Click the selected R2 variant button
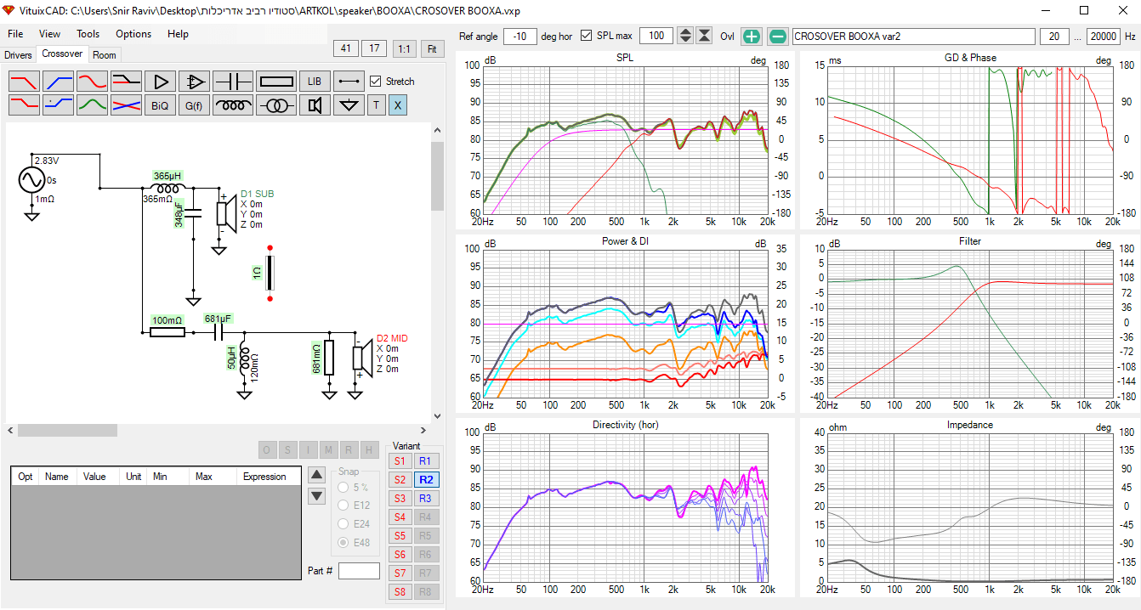 tap(425, 479)
